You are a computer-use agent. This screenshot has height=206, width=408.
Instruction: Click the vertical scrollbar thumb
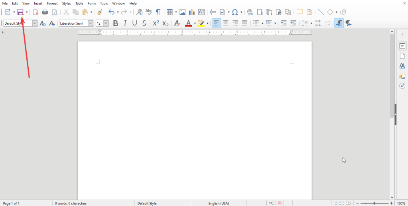click(392, 76)
